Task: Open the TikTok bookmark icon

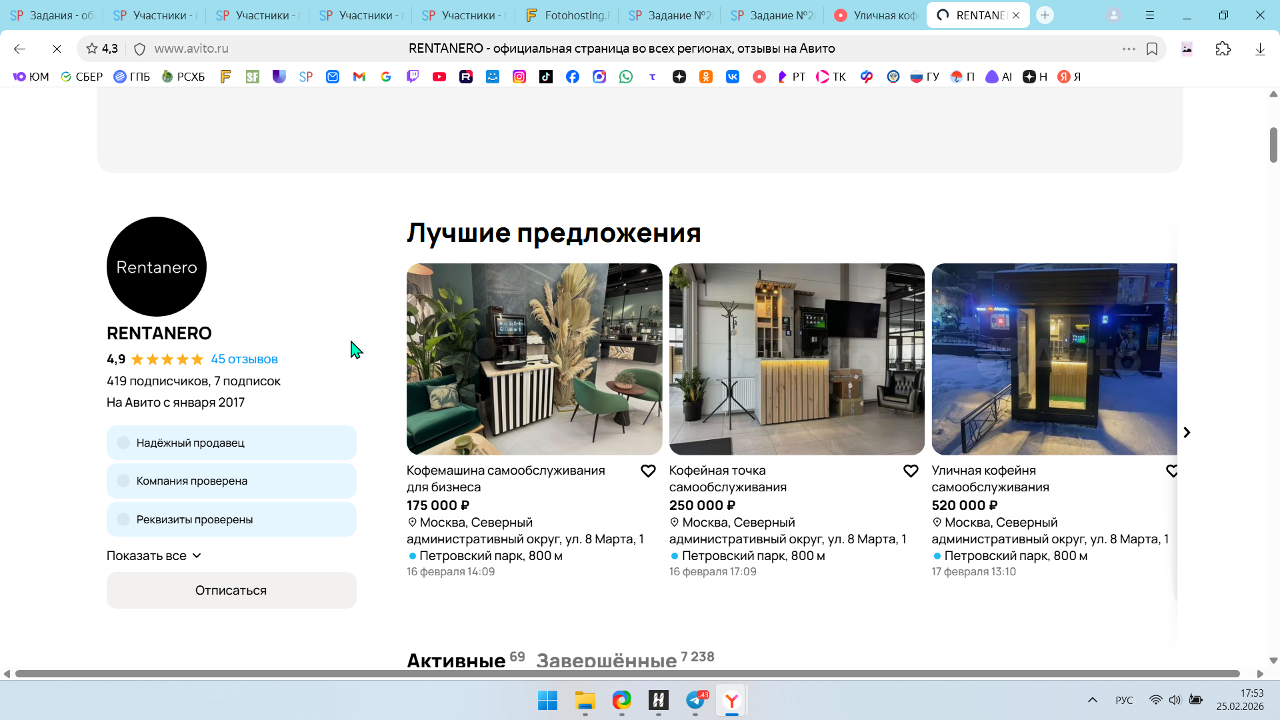Action: pos(546,77)
